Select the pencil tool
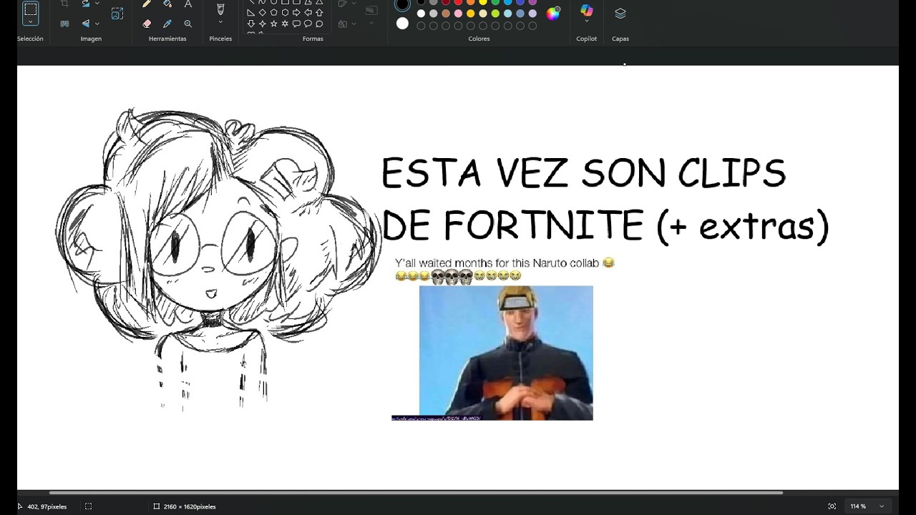Screen dimensions: 916x515 point(147,4)
